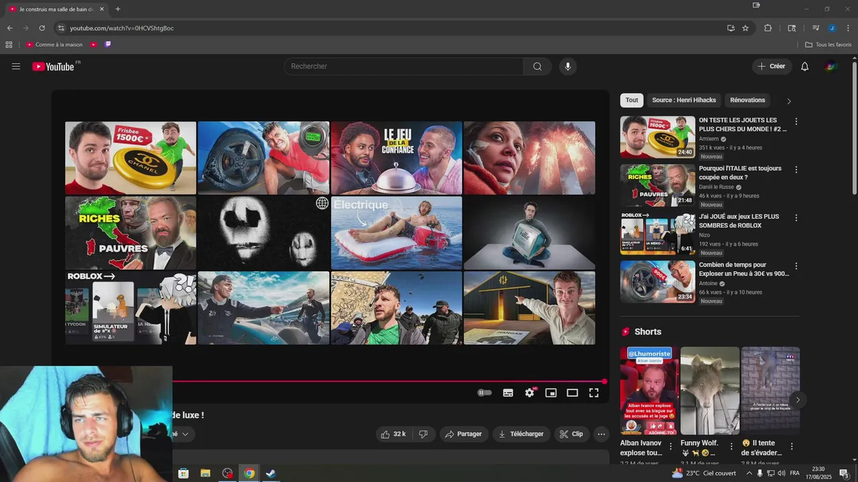Click the Rechercher search field
The width and height of the screenshot is (858, 482).
(x=404, y=66)
